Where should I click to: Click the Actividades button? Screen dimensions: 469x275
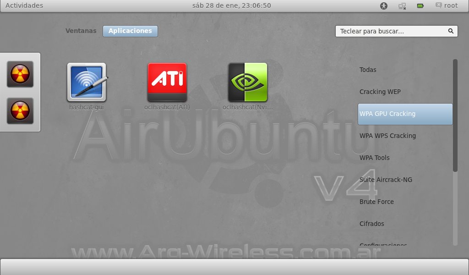[24, 5]
